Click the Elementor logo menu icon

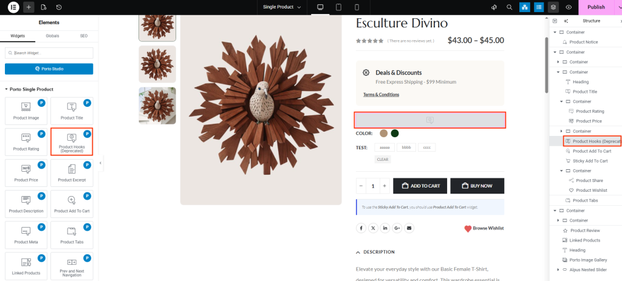(13, 7)
